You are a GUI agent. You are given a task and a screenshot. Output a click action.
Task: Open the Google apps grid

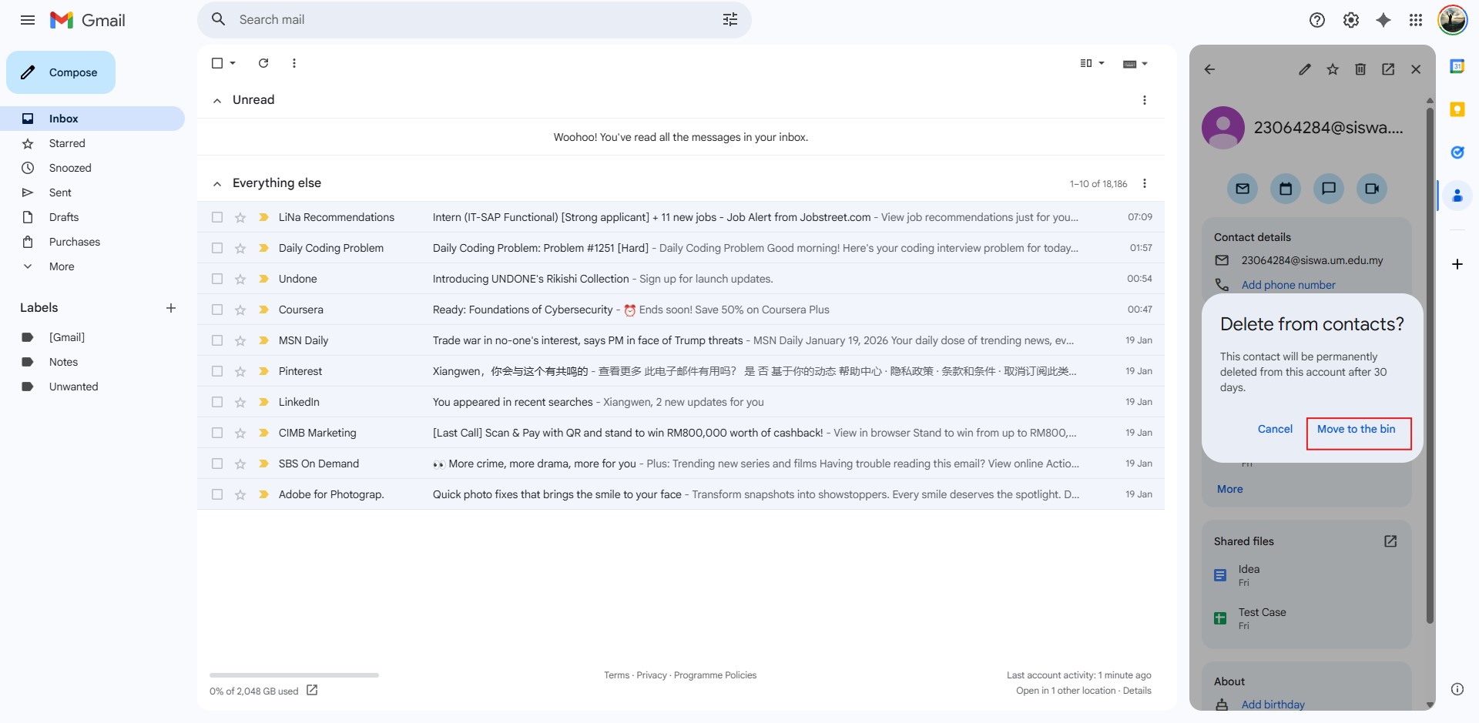pyautogui.click(x=1416, y=20)
